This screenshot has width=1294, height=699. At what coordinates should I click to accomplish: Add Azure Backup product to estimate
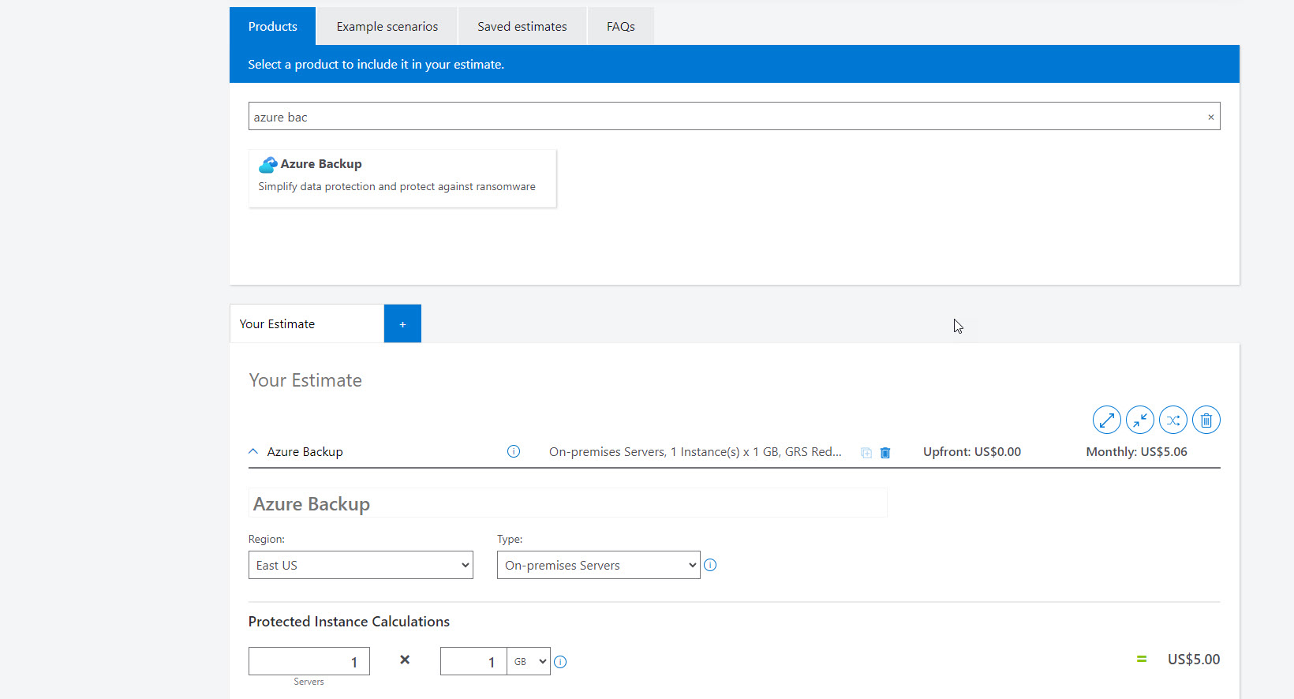[x=402, y=178]
